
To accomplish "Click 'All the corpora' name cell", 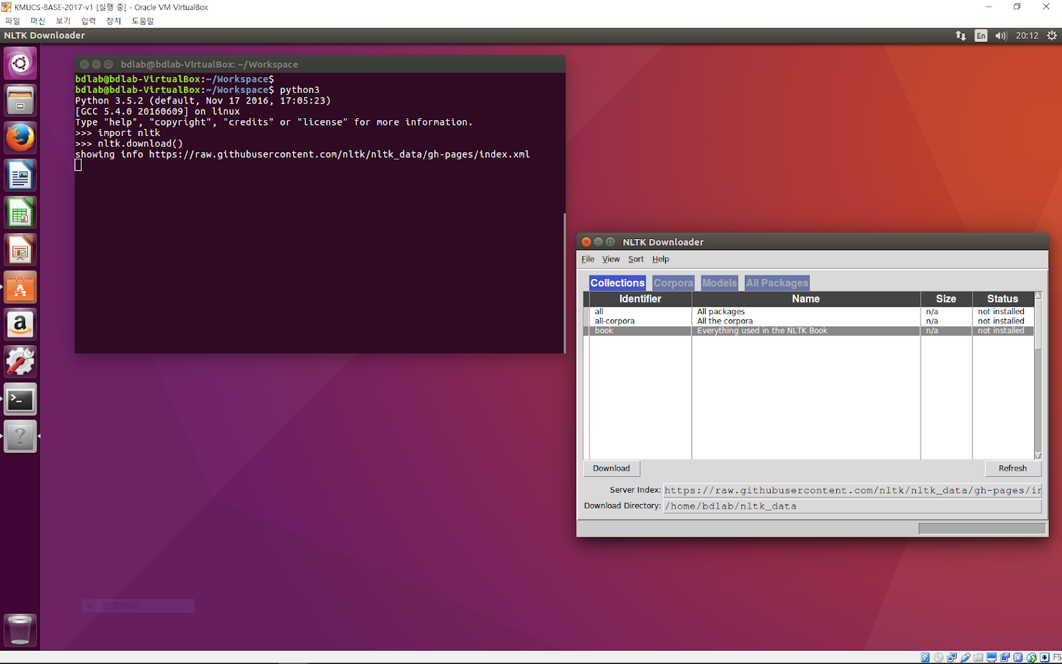I will tap(725, 321).
